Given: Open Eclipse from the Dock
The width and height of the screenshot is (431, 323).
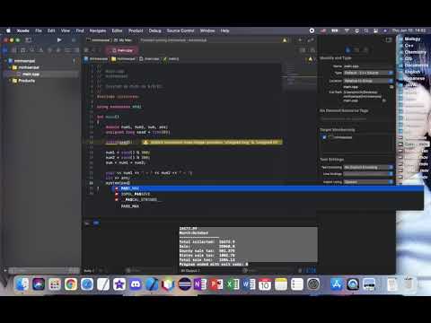Looking at the screenshot, I should click(184, 284).
